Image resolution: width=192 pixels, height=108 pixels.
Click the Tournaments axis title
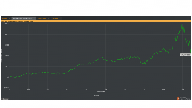point(100,92)
